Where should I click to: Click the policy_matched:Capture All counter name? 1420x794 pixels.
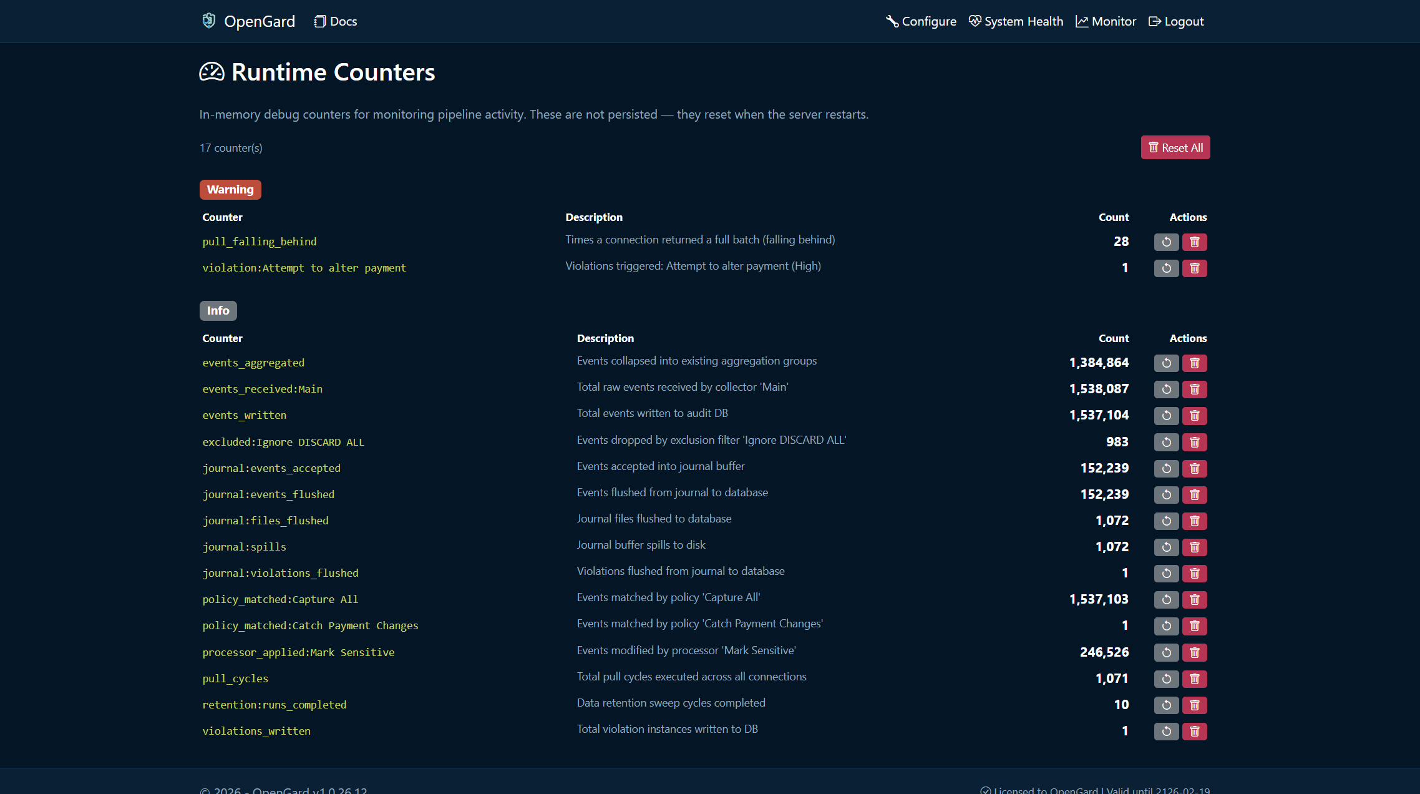pos(280,599)
